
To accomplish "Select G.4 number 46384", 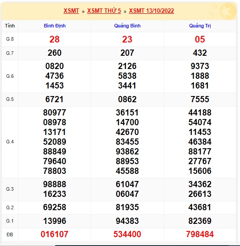I will pos(200,142).
